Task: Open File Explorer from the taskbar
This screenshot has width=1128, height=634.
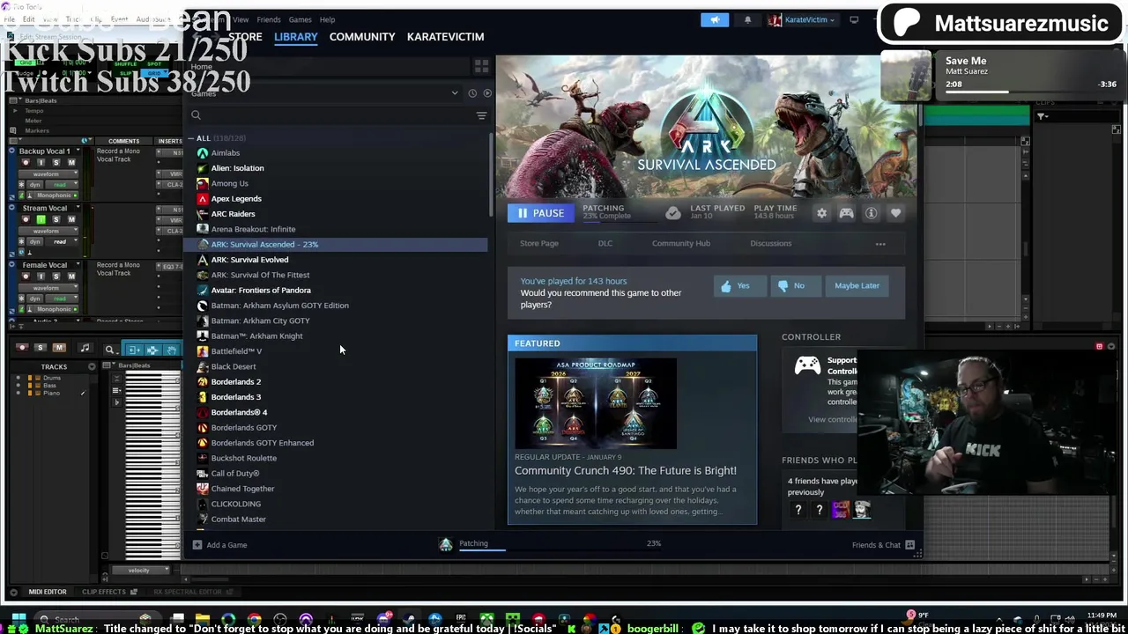Action: [202, 619]
